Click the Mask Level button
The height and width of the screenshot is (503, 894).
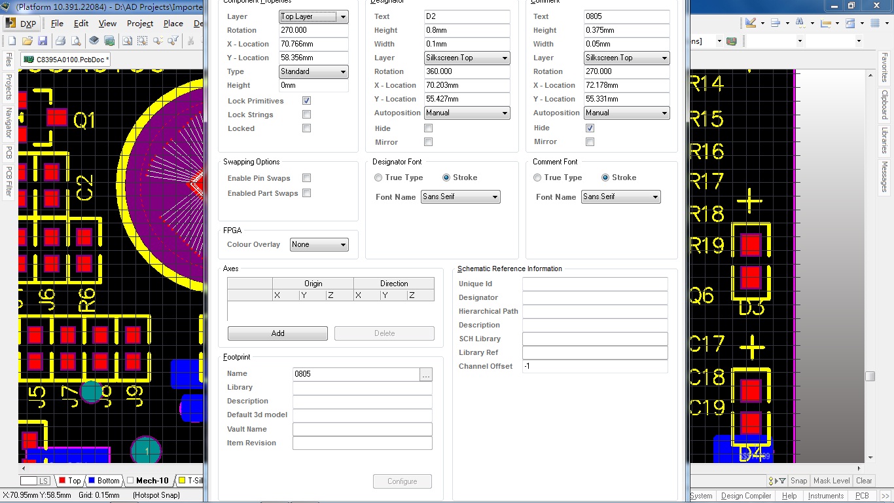(x=831, y=481)
